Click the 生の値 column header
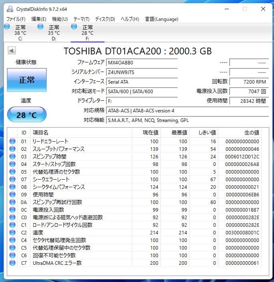 click(x=240, y=133)
